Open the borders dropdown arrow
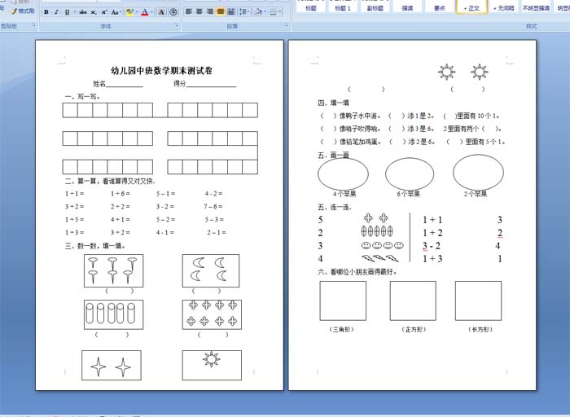This screenshot has width=570, height=417. pos(280,11)
